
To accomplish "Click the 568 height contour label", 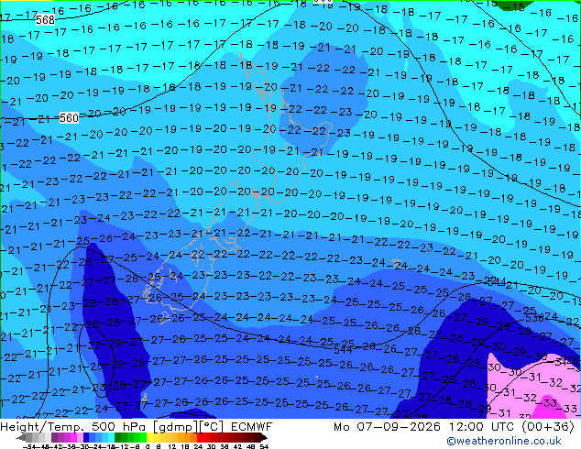I will pos(45,19).
